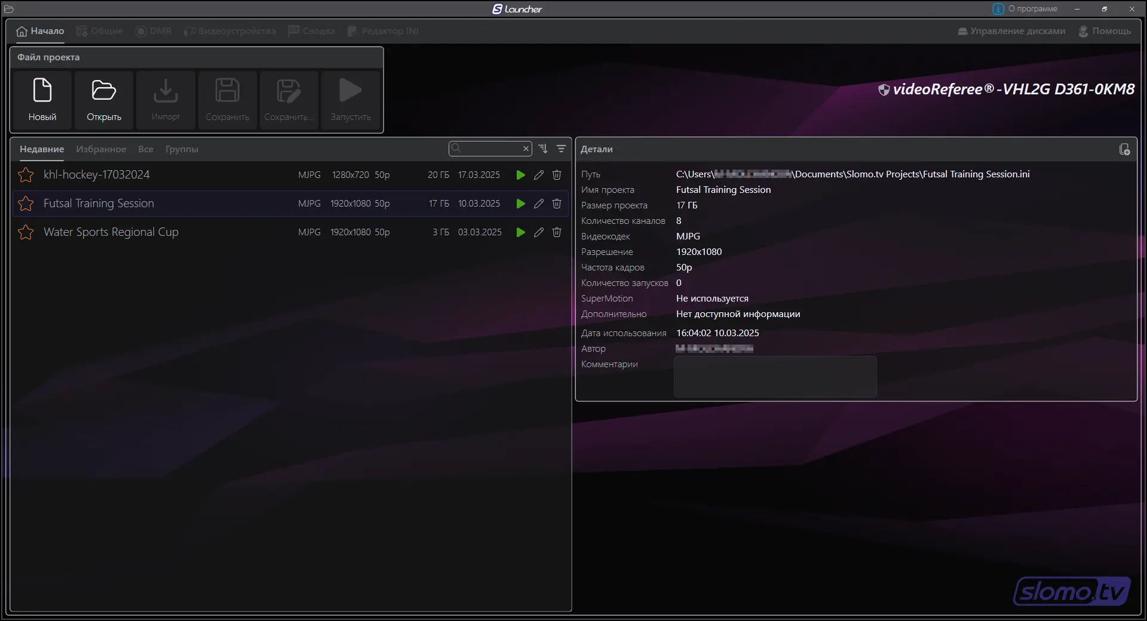The height and width of the screenshot is (621, 1147).
Task: Delete the khl-hockey-17032024 project
Action: (557, 175)
